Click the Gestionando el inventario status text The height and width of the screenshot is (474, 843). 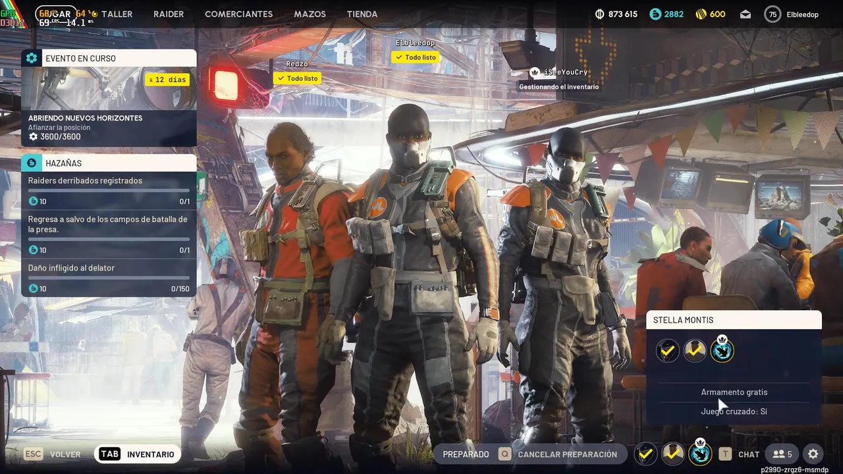(558, 87)
